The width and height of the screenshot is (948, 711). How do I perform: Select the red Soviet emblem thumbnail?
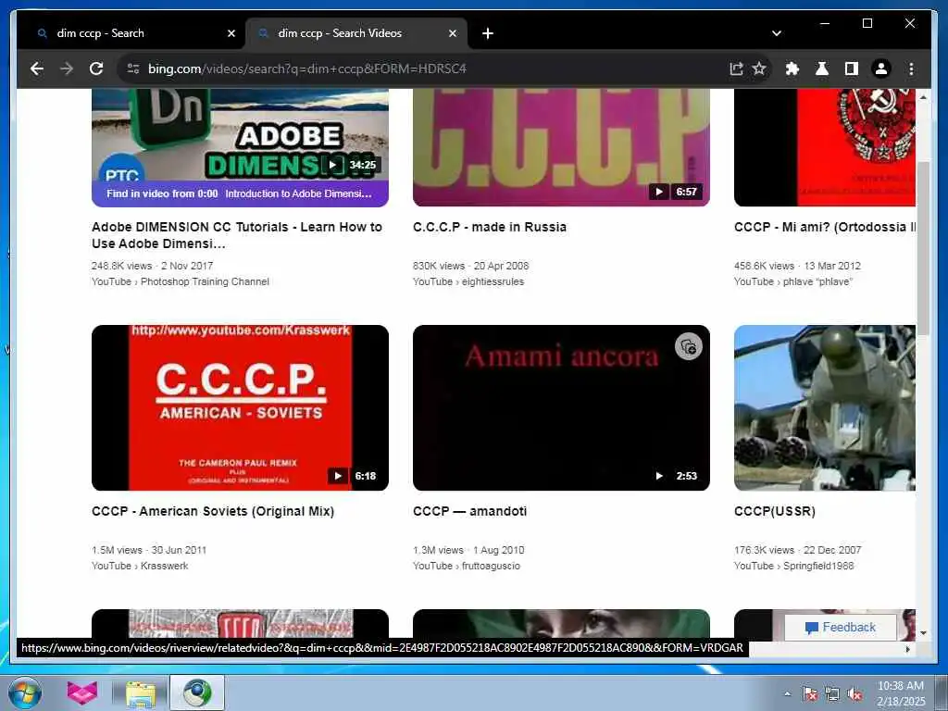(x=825, y=147)
